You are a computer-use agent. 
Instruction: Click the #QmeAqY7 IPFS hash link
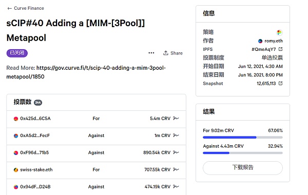[x=264, y=49]
